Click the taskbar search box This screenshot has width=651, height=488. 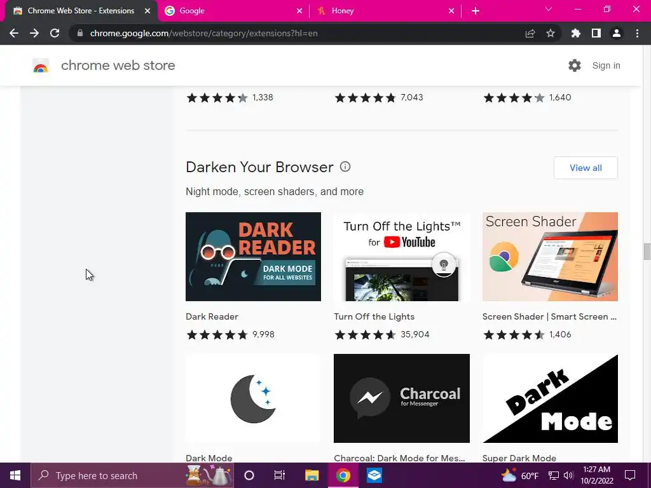click(x=132, y=475)
